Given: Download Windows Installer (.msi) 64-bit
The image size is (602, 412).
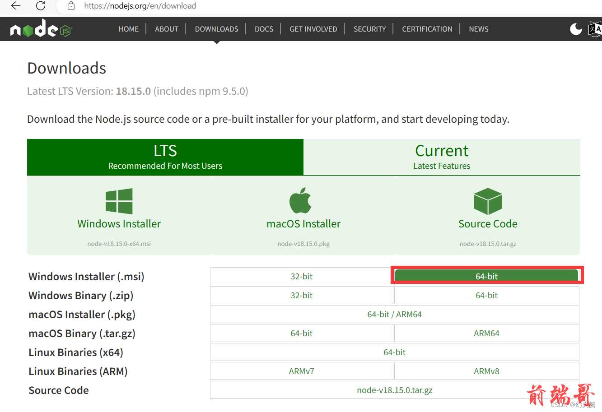Looking at the screenshot, I should coord(487,276).
